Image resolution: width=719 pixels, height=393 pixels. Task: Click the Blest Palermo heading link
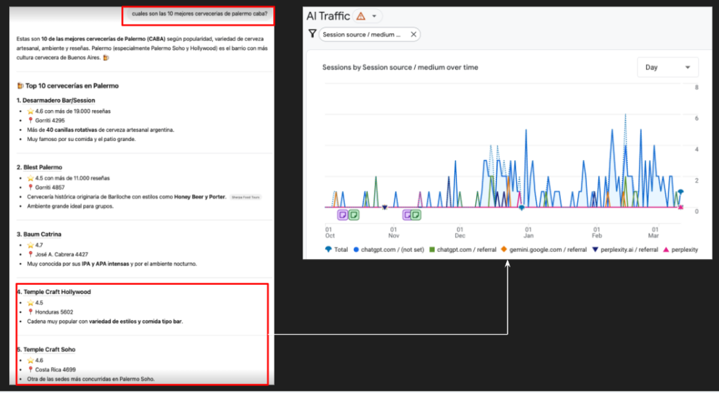click(x=41, y=167)
